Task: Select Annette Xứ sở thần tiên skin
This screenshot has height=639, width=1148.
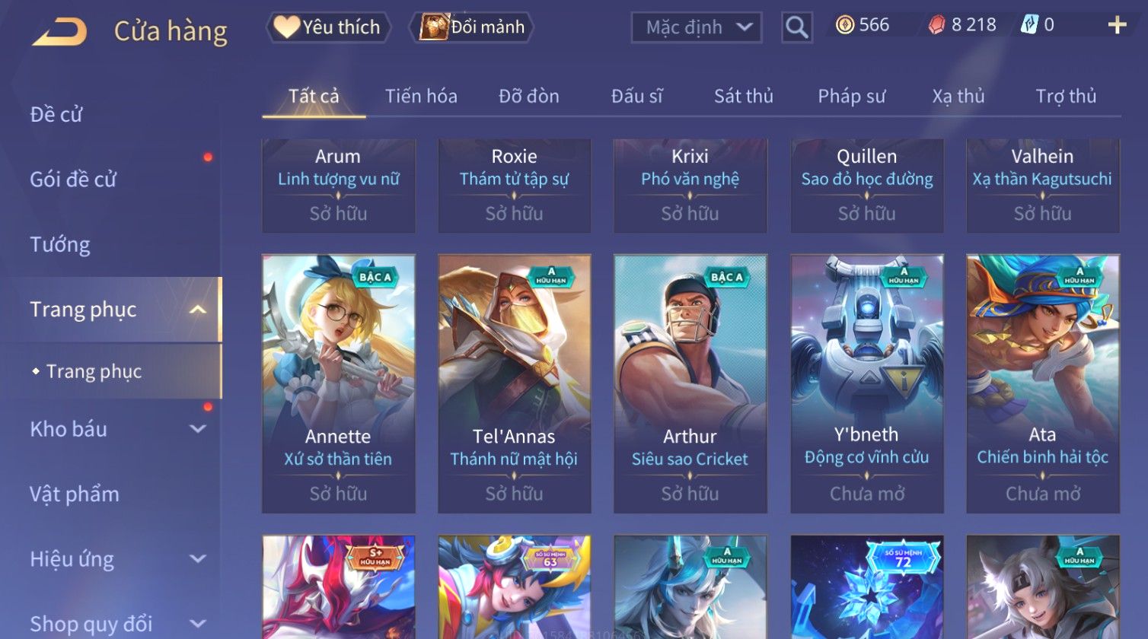Action: tap(339, 383)
